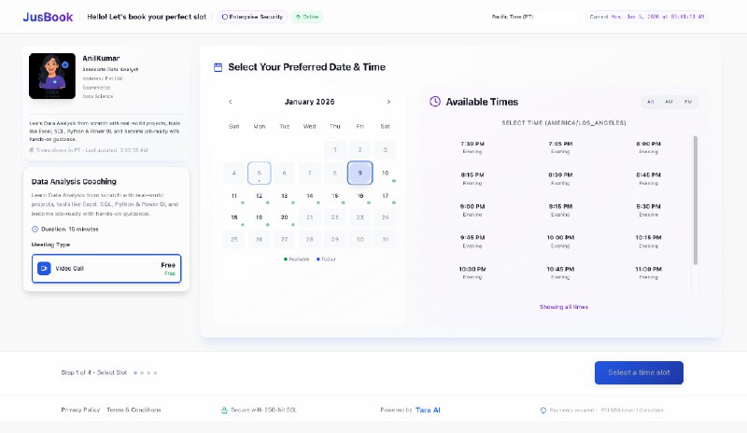Click the shield icon near PCI DSS text
This screenshot has width=747, height=433.
click(543, 410)
